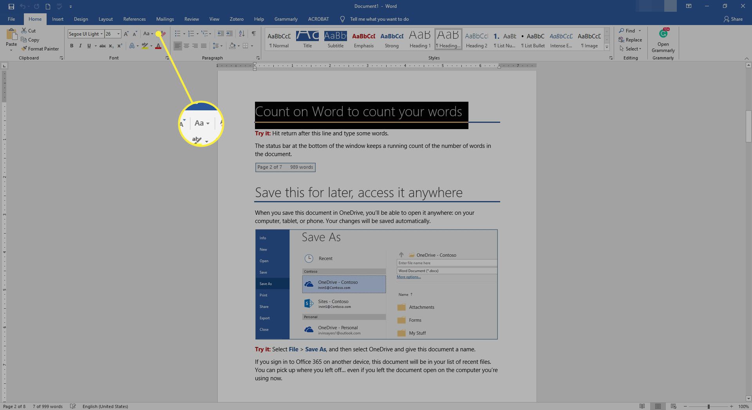The image size is (752, 410).
Task: Open the font size dropdown showing 26
Action: pyautogui.click(x=118, y=34)
